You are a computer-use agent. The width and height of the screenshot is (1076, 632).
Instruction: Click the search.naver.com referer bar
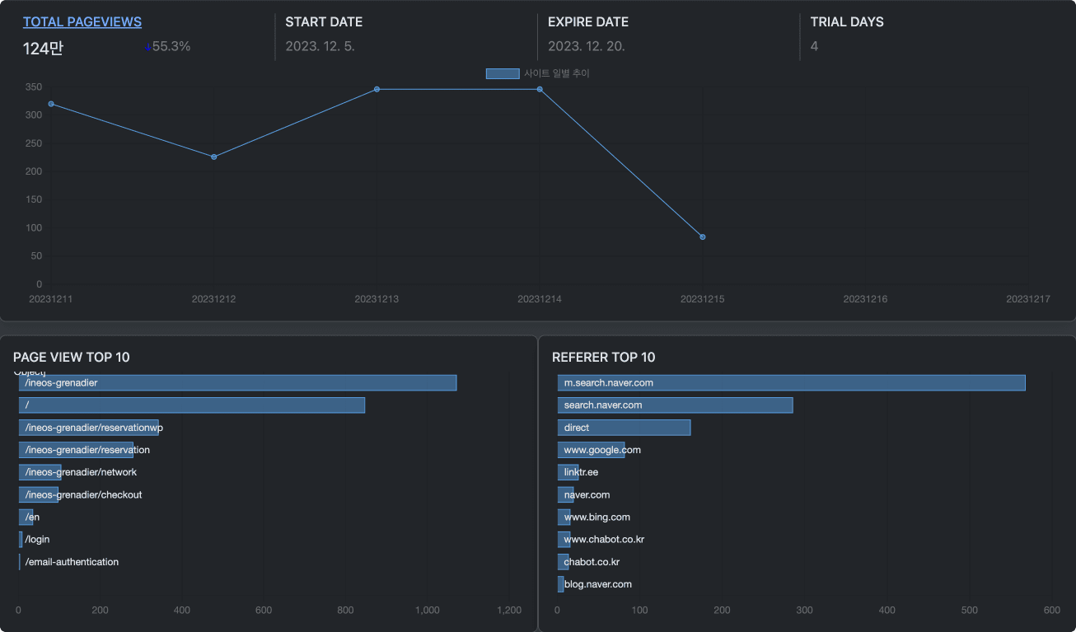pos(676,405)
